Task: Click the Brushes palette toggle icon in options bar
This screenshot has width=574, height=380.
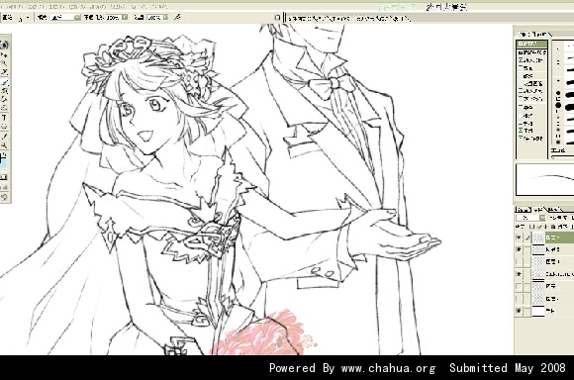Action: click(277, 17)
